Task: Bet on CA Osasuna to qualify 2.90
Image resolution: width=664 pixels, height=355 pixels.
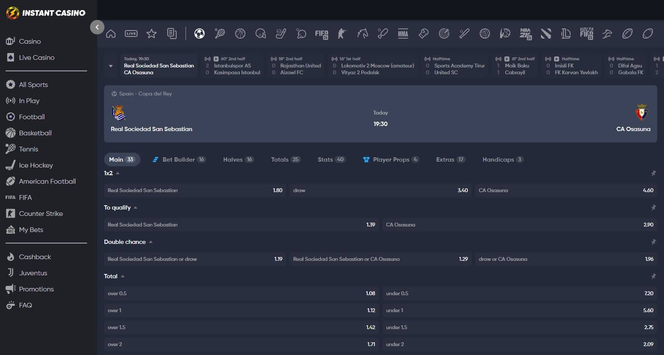Action: point(520,225)
